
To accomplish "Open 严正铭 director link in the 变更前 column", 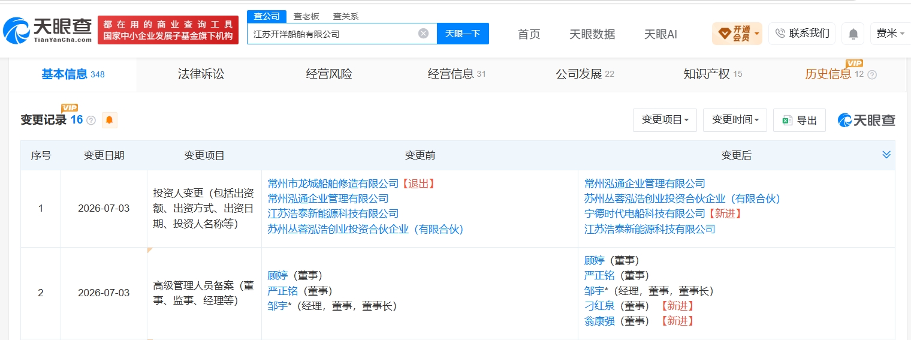I will coord(283,291).
